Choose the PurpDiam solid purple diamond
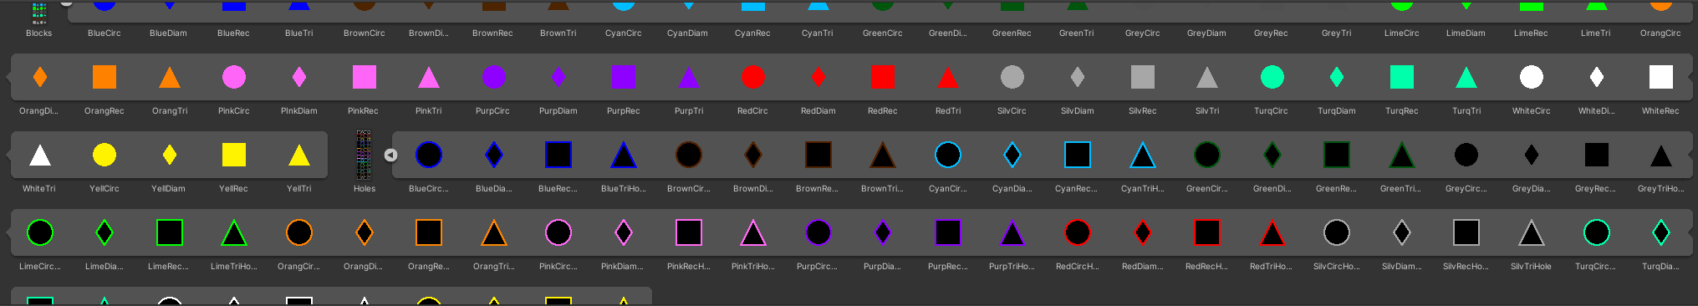The image size is (1698, 306). [558, 77]
